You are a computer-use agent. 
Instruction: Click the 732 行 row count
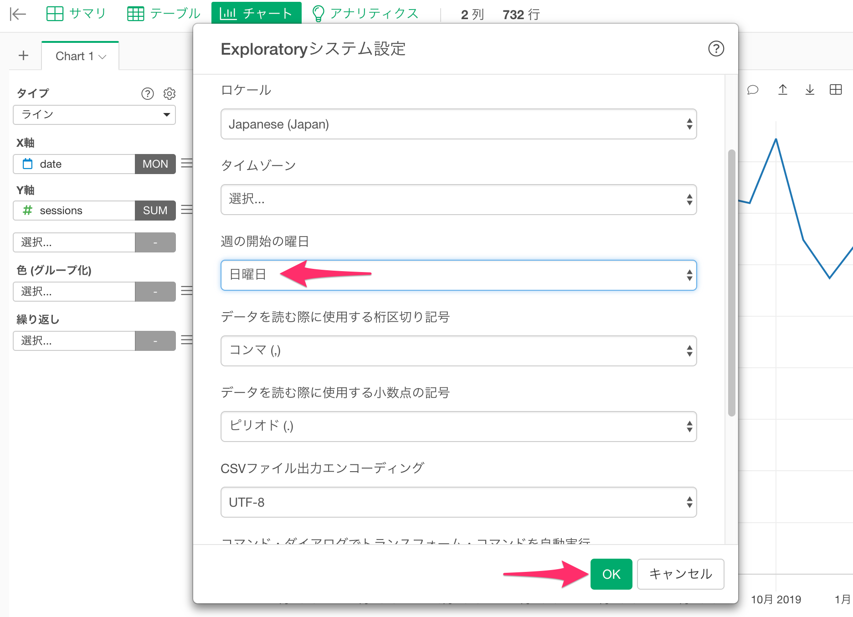521,15
